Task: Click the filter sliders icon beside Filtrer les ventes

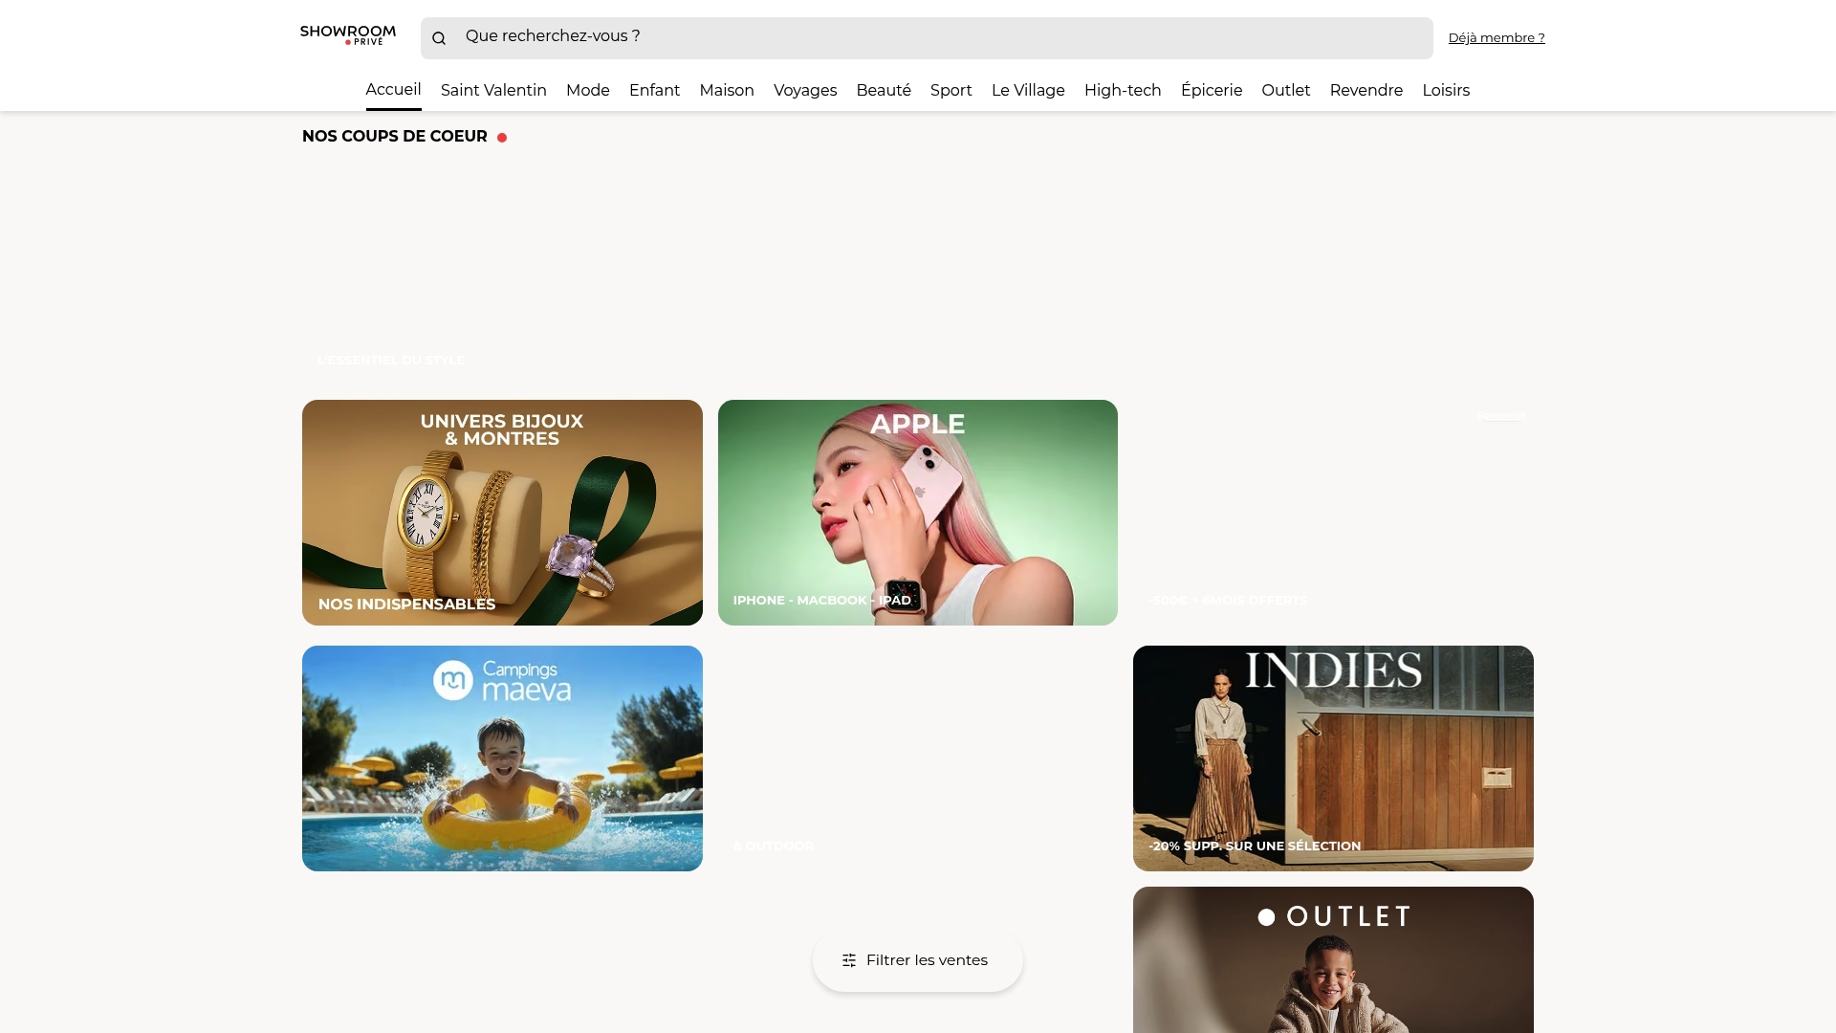Action: (849, 959)
